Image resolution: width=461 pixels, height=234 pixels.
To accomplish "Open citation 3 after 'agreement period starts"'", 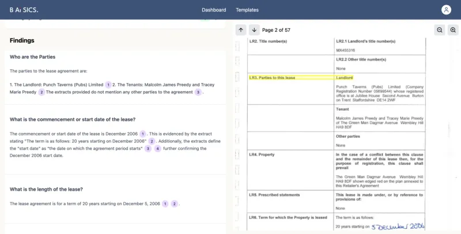I will pos(148,149).
